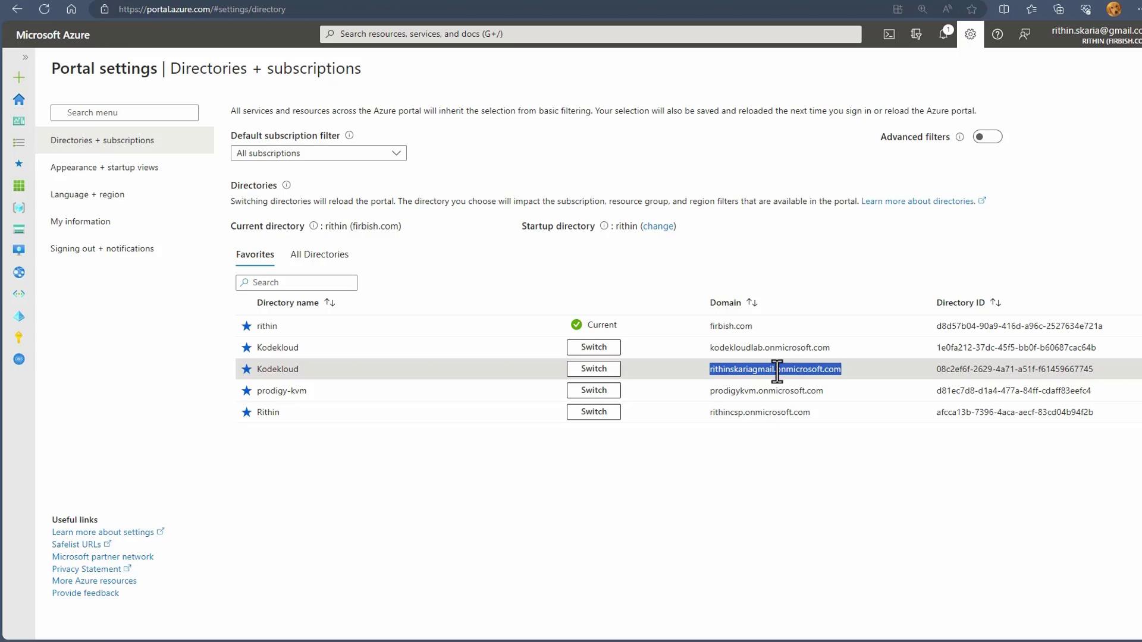Toggle the Advanced filters switch
This screenshot has height=642, width=1142.
pyautogui.click(x=987, y=137)
